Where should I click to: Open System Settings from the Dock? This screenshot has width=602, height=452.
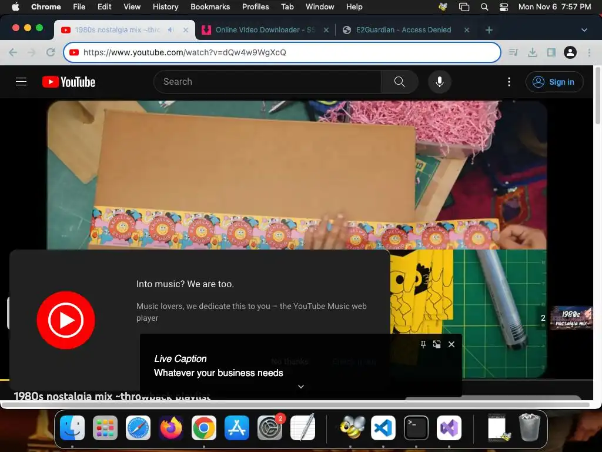pos(269,428)
